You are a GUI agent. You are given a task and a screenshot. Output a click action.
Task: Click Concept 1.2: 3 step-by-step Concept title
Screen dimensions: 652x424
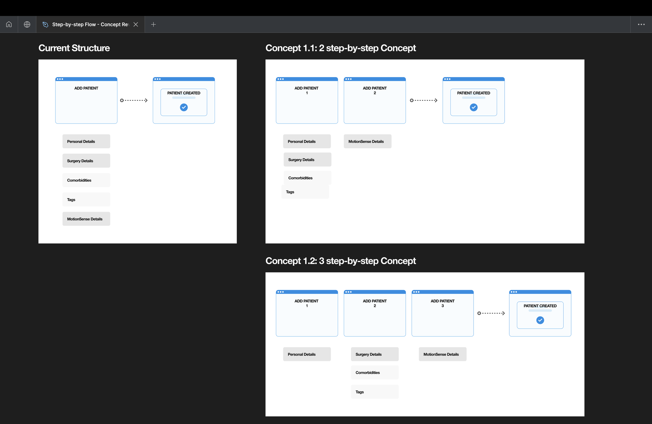[x=341, y=261]
